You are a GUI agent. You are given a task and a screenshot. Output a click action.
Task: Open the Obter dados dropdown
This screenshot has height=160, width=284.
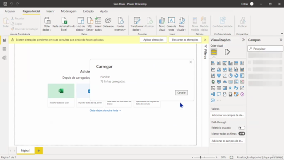47,24
